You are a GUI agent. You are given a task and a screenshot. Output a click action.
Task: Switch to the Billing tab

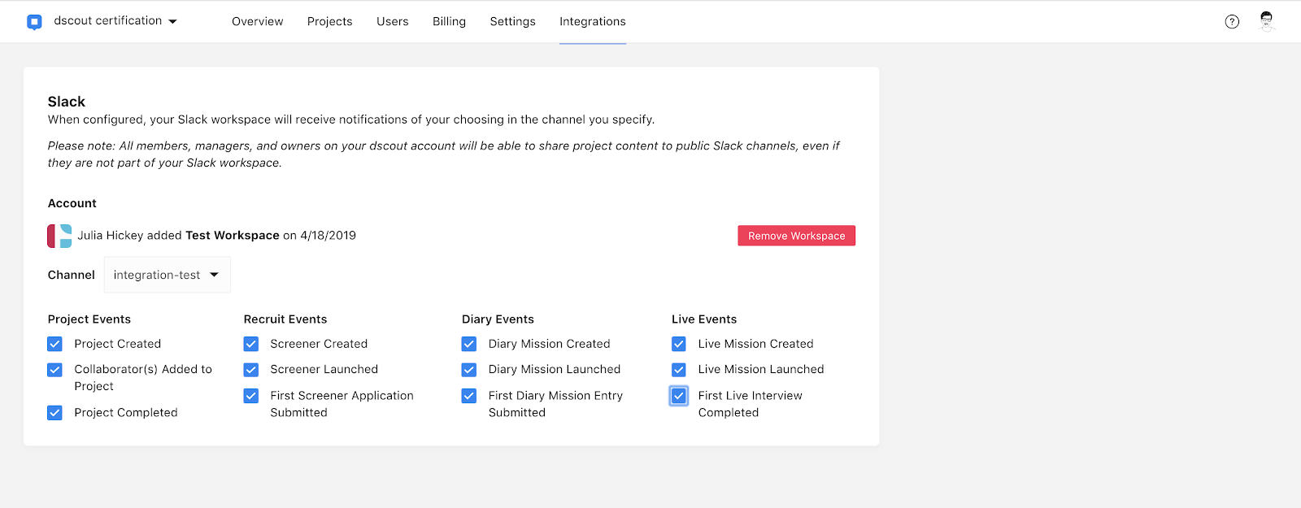449,22
